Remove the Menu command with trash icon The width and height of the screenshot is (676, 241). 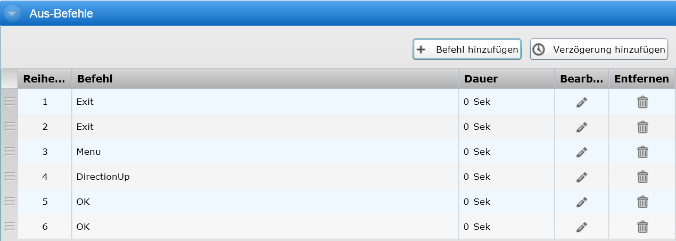point(642,152)
